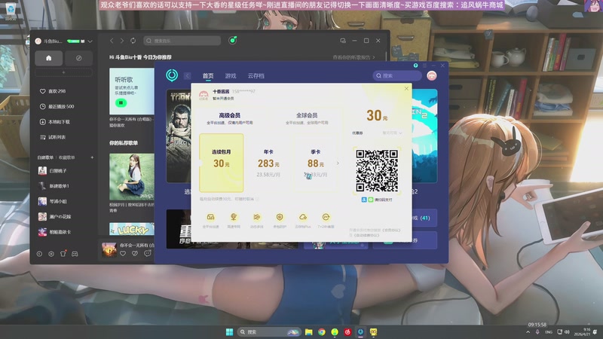Switch music player to mini mode

click(x=343, y=41)
